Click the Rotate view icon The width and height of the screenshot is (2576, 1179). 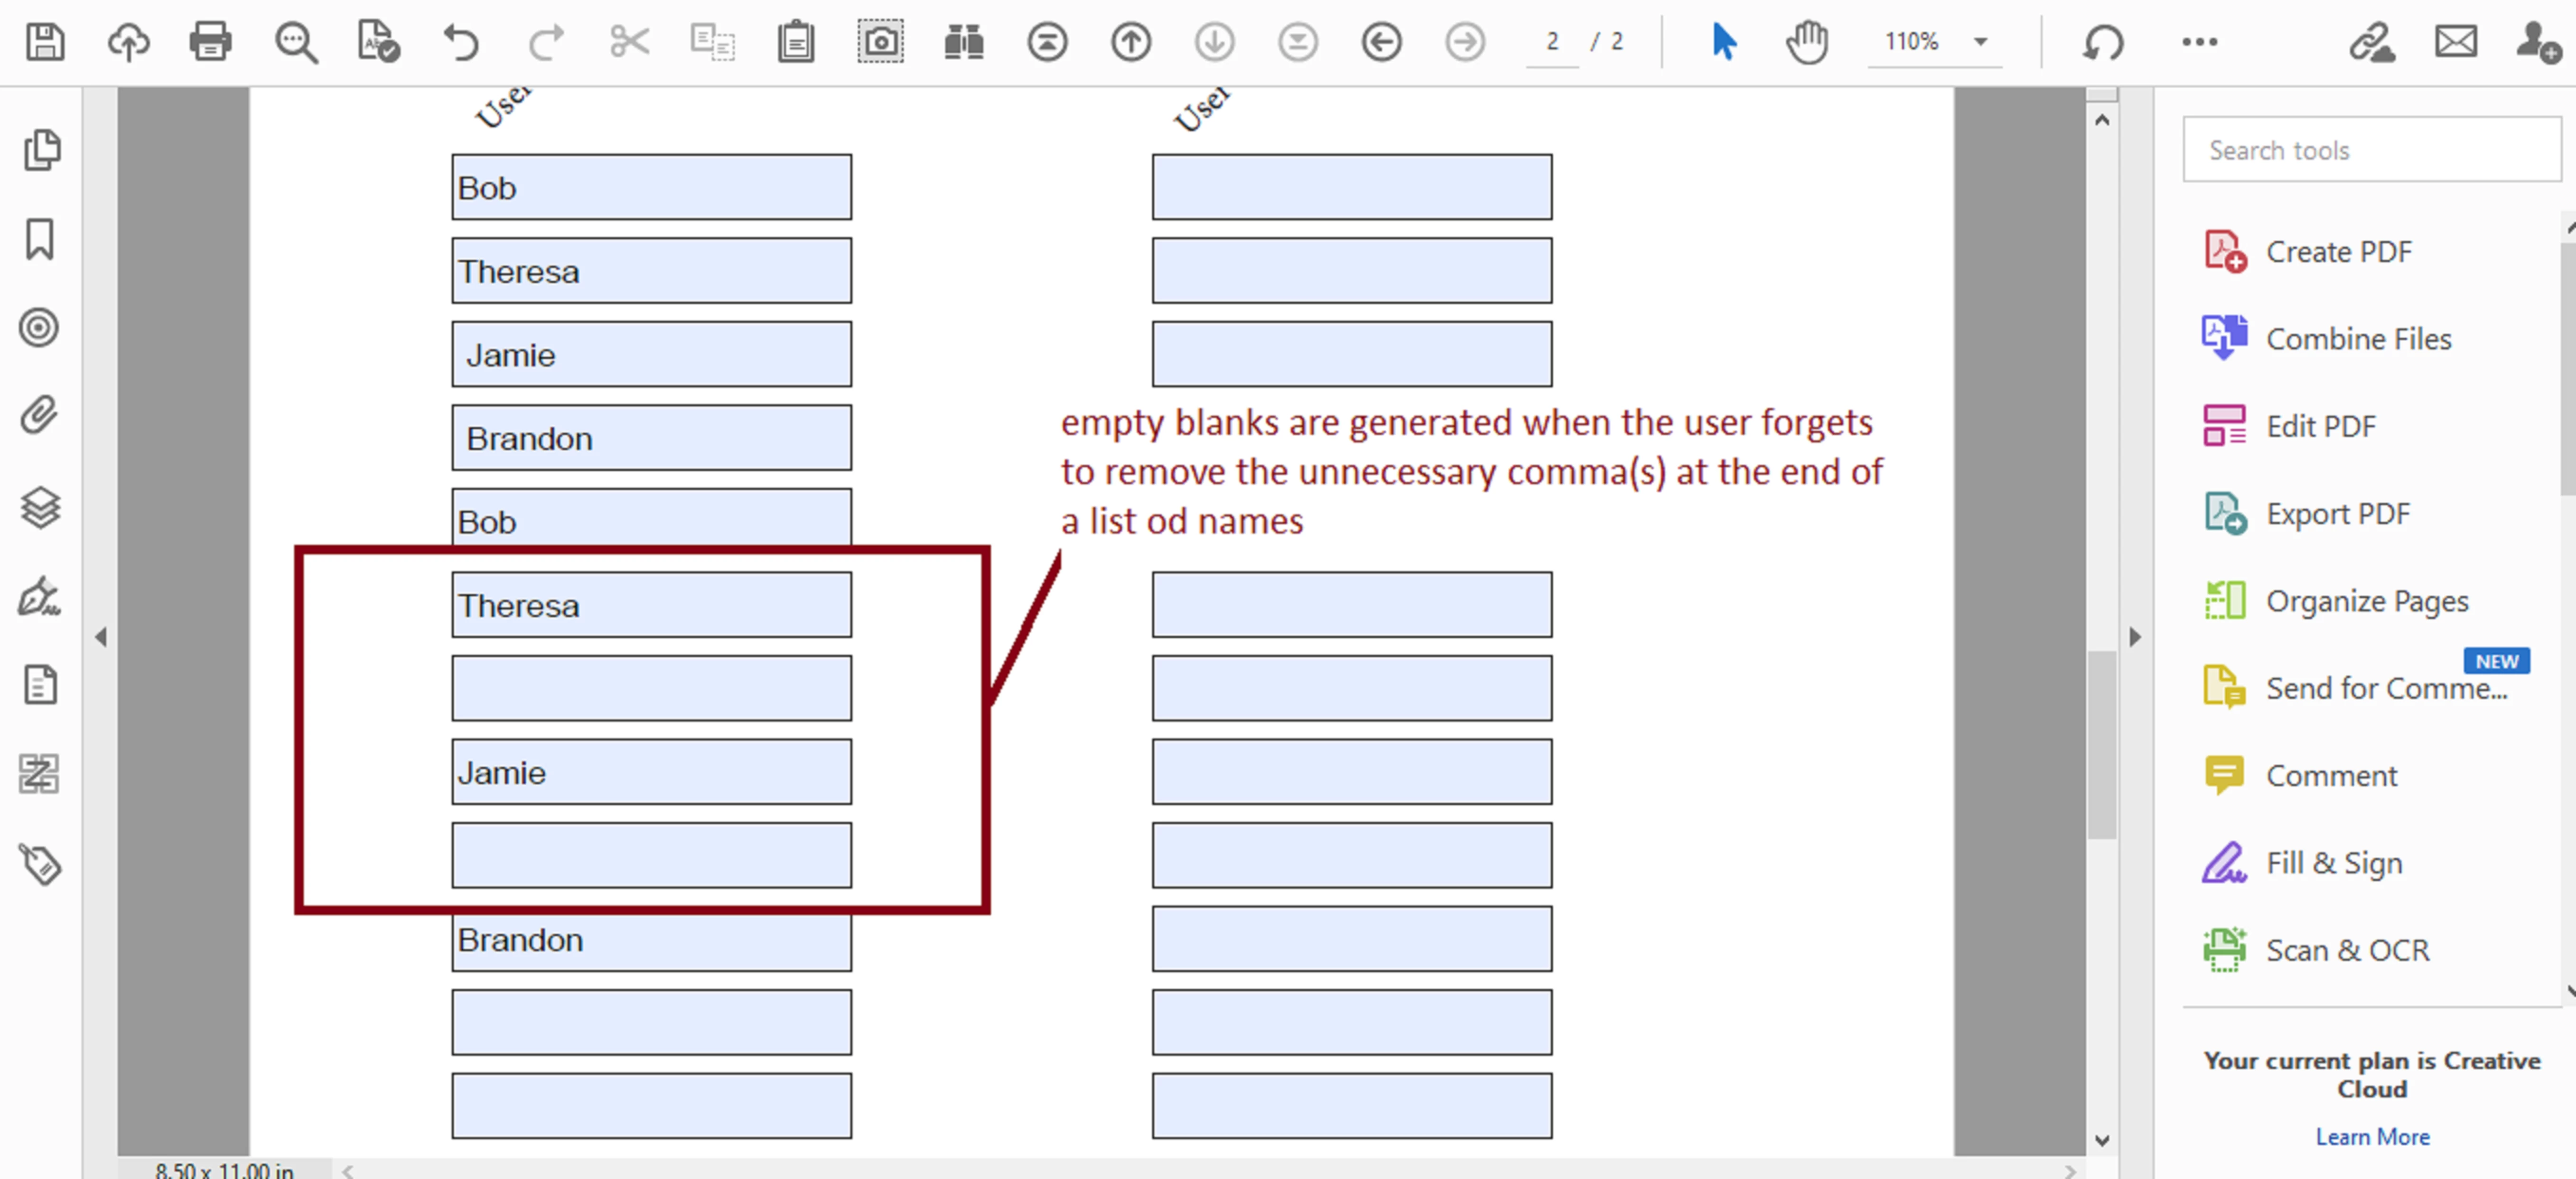(2104, 43)
